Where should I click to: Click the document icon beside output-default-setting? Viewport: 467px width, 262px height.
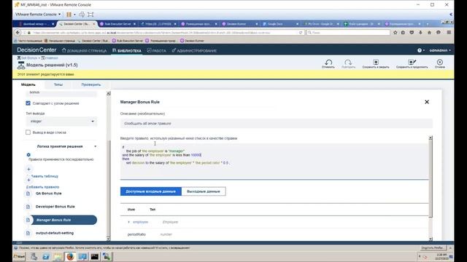click(28, 233)
